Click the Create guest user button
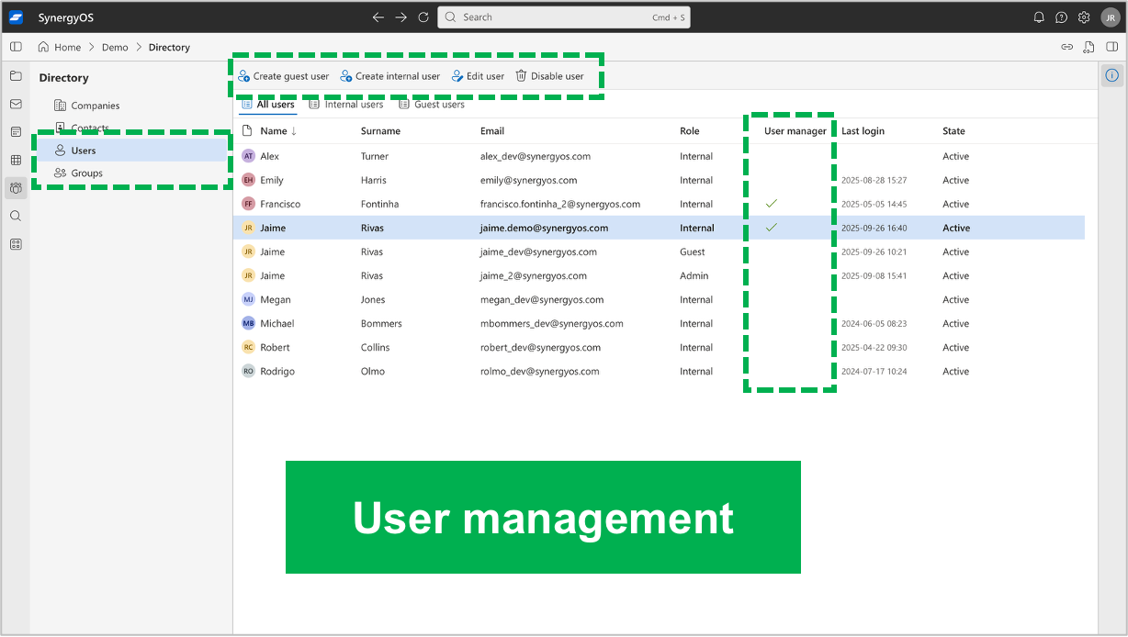Image resolution: width=1128 pixels, height=637 pixels. [284, 76]
